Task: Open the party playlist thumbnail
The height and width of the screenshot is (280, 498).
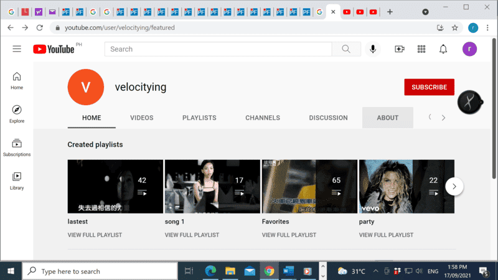Action: click(x=406, y=186)
